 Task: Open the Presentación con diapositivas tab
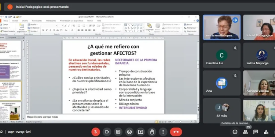[71, 21]
